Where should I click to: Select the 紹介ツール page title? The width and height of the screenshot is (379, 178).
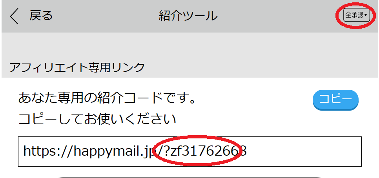188,16
